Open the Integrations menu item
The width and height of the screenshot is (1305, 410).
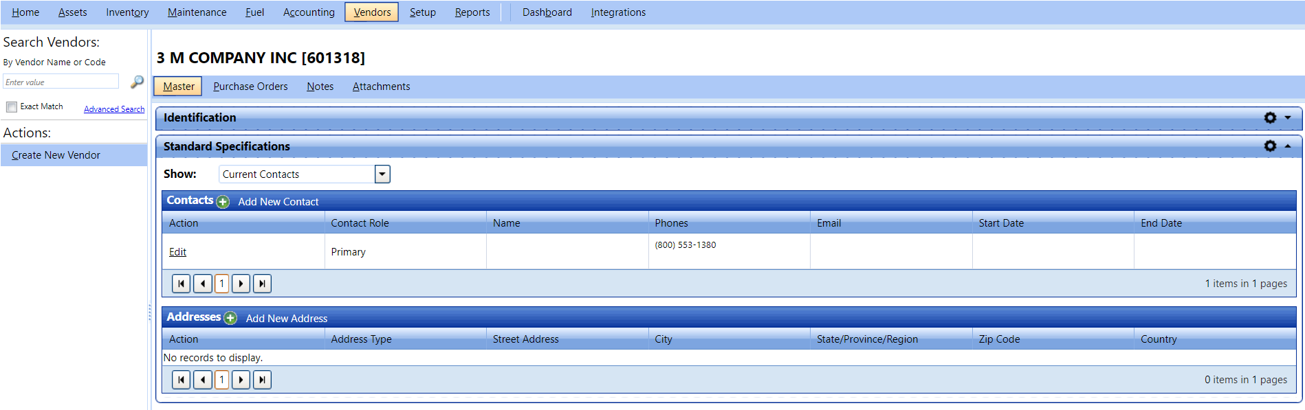pyautogui.click(x=618, y=12)
